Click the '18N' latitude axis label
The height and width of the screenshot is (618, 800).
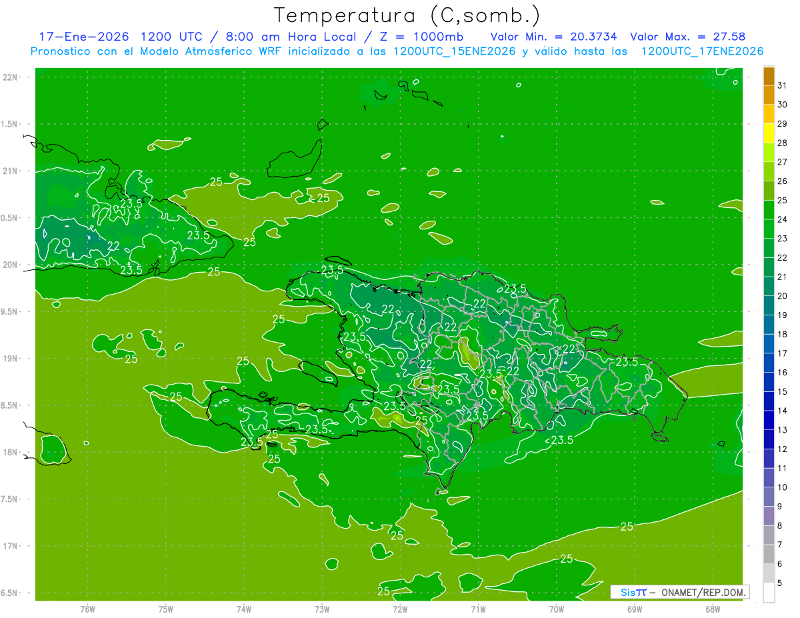[9, 453]
